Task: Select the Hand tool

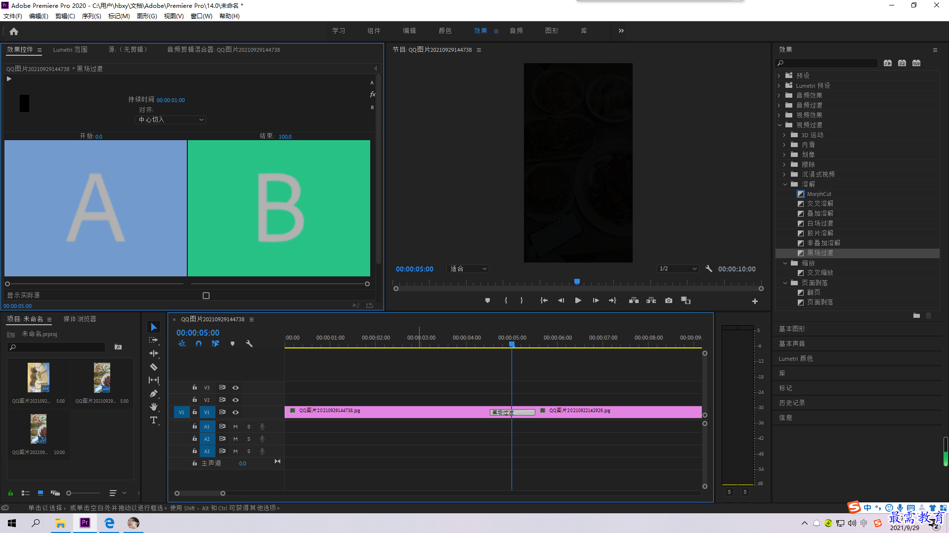Action: tap(154, 407)
